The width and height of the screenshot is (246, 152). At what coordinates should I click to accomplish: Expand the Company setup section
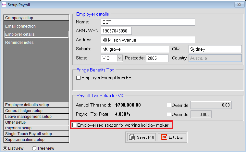36,18
